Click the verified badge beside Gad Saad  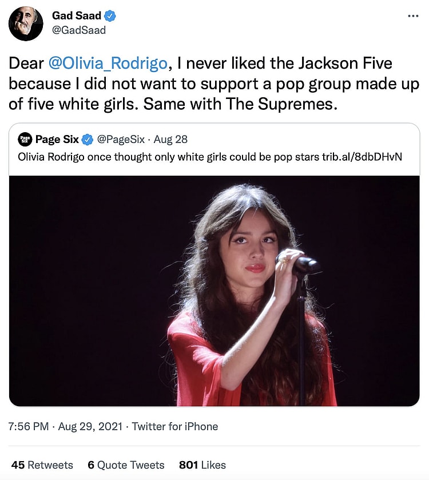pyautogui.click(x=109, y=15)
